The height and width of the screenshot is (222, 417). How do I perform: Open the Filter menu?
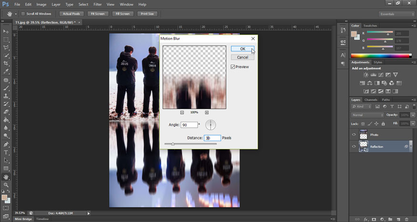click(97, 4)
